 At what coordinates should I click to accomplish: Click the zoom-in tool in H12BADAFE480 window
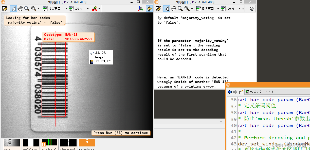187,9
